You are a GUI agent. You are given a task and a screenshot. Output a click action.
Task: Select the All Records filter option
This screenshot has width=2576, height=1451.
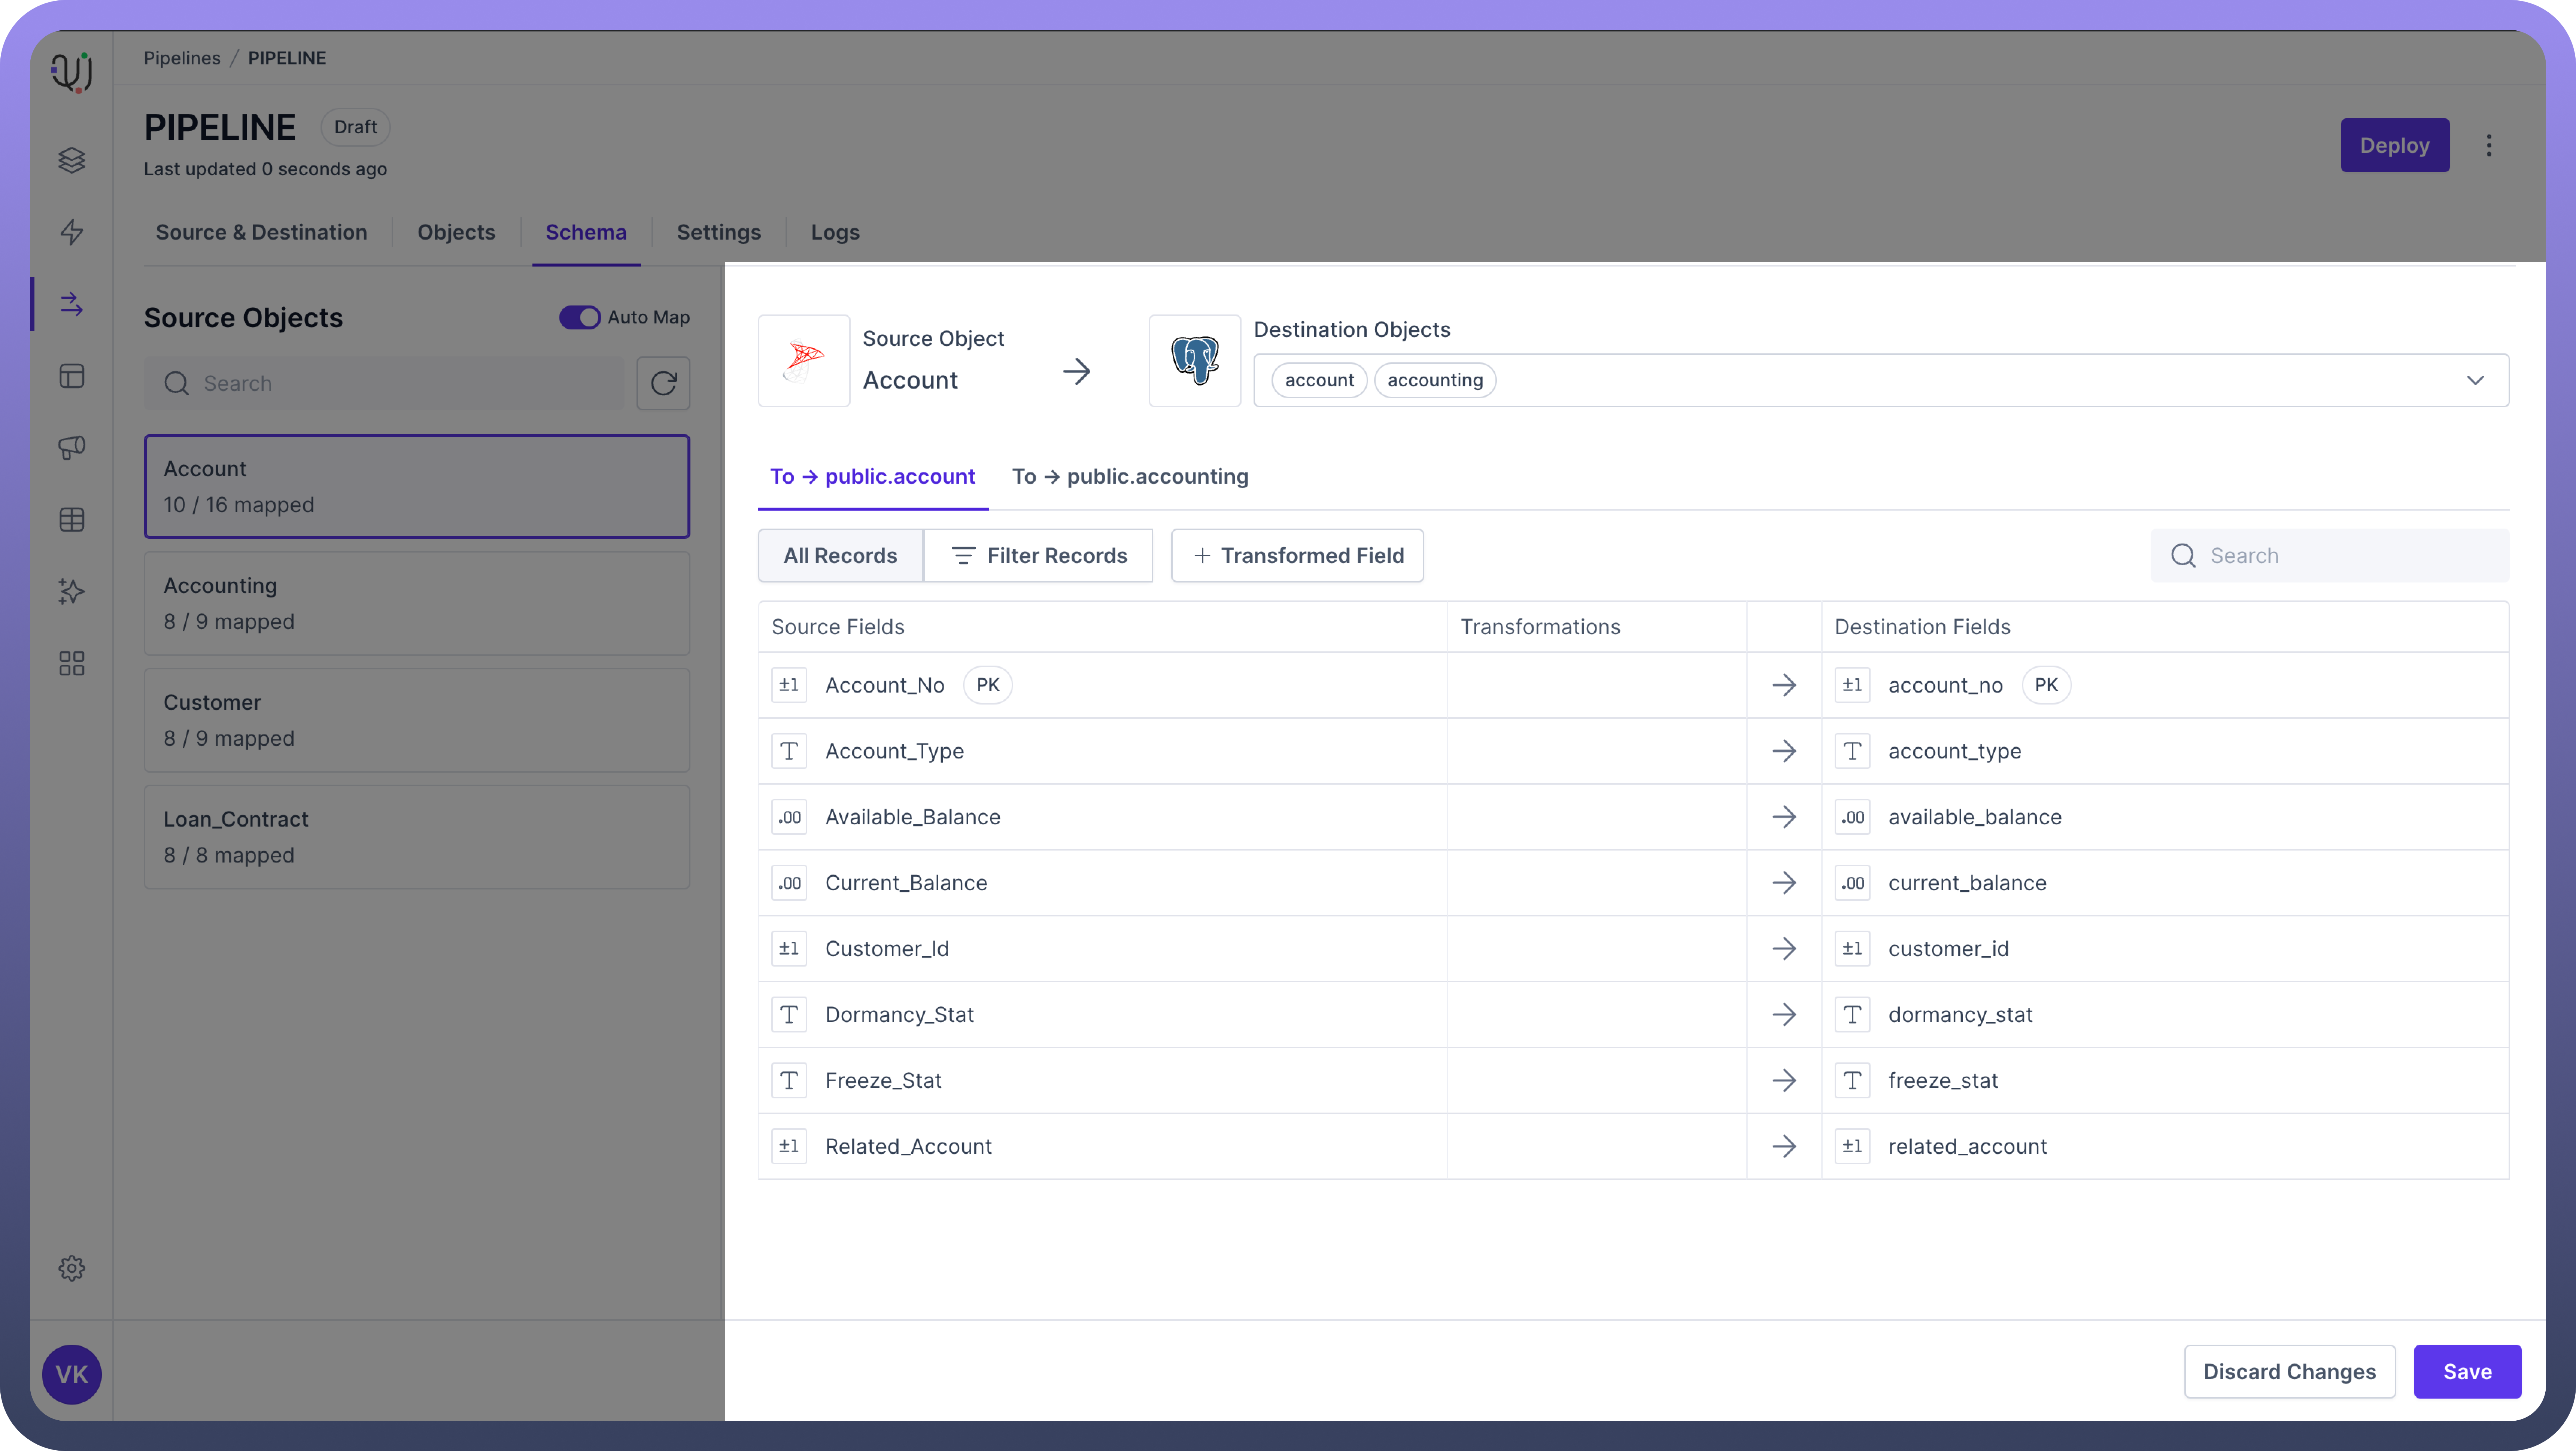tap(840, 556)
